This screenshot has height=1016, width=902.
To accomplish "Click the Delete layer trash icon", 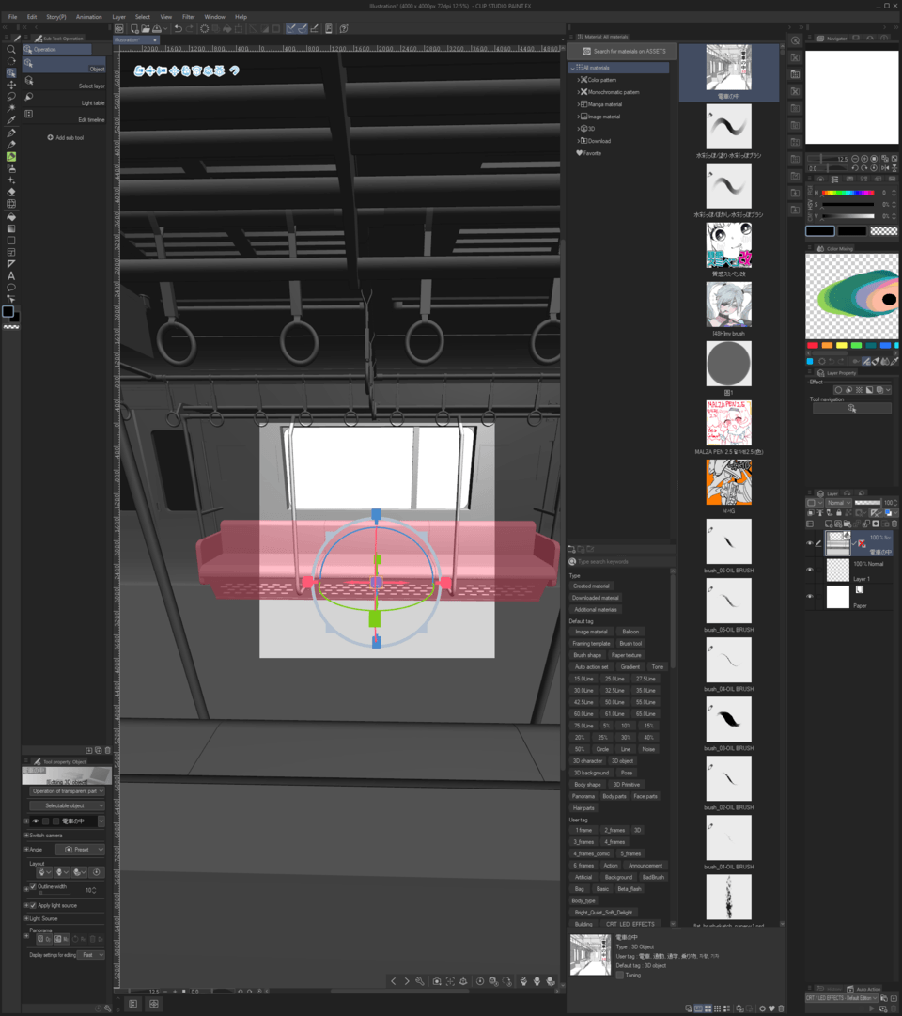I will 894,523.
